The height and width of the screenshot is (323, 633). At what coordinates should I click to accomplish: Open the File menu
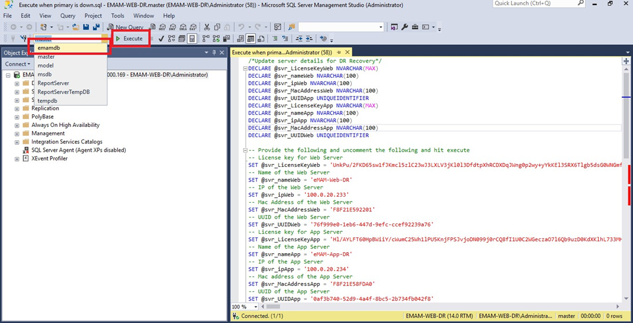tap(7, 16)
